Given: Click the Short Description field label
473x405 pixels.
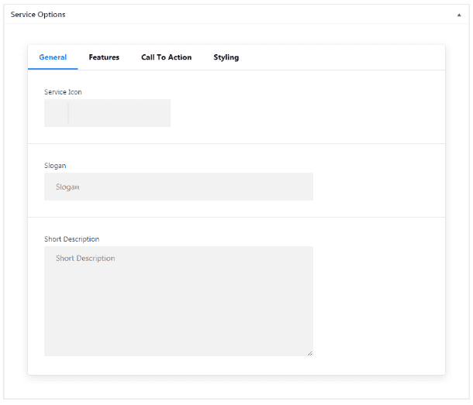Looking at the screenshot, I should (x=71, y=239).
